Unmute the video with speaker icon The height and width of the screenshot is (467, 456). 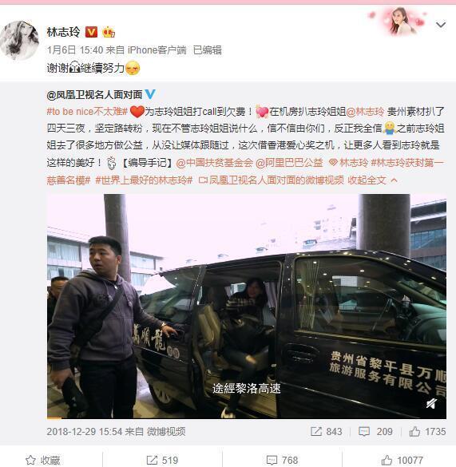[431, 404]
